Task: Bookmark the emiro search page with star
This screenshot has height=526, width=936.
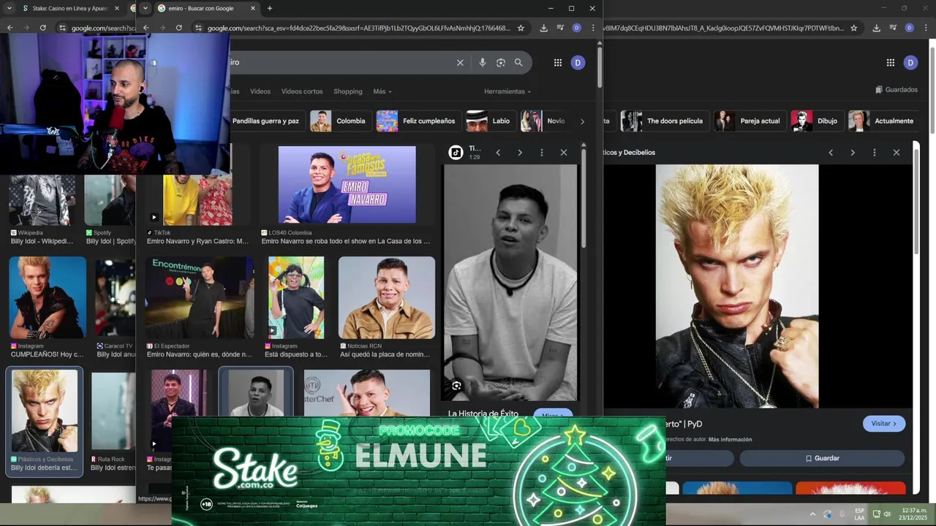Action: 521,28
